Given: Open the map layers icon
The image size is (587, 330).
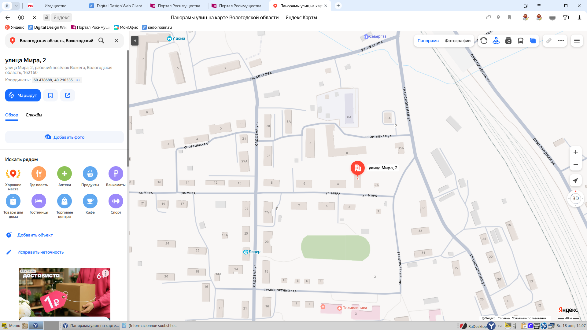Looking at the screenshot, I should 533,41.
